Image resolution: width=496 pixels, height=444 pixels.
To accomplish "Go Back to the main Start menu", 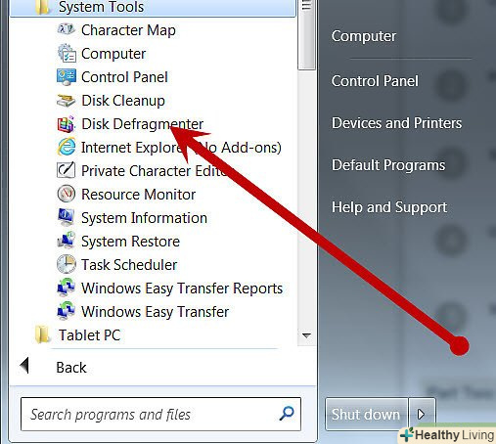I will (71, 368).
